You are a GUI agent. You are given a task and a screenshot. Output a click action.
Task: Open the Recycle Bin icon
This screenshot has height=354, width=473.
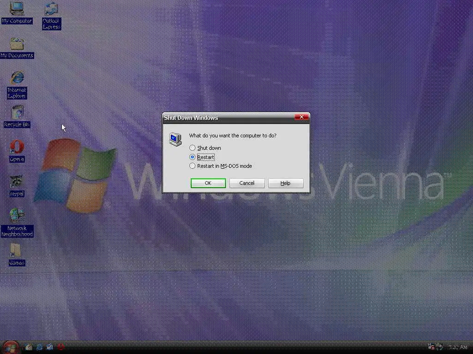coord(17,117)
